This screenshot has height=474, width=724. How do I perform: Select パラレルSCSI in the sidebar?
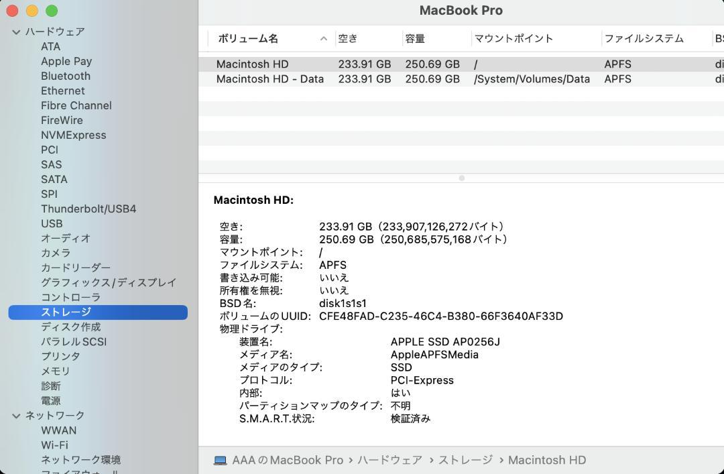click(74, 342)
